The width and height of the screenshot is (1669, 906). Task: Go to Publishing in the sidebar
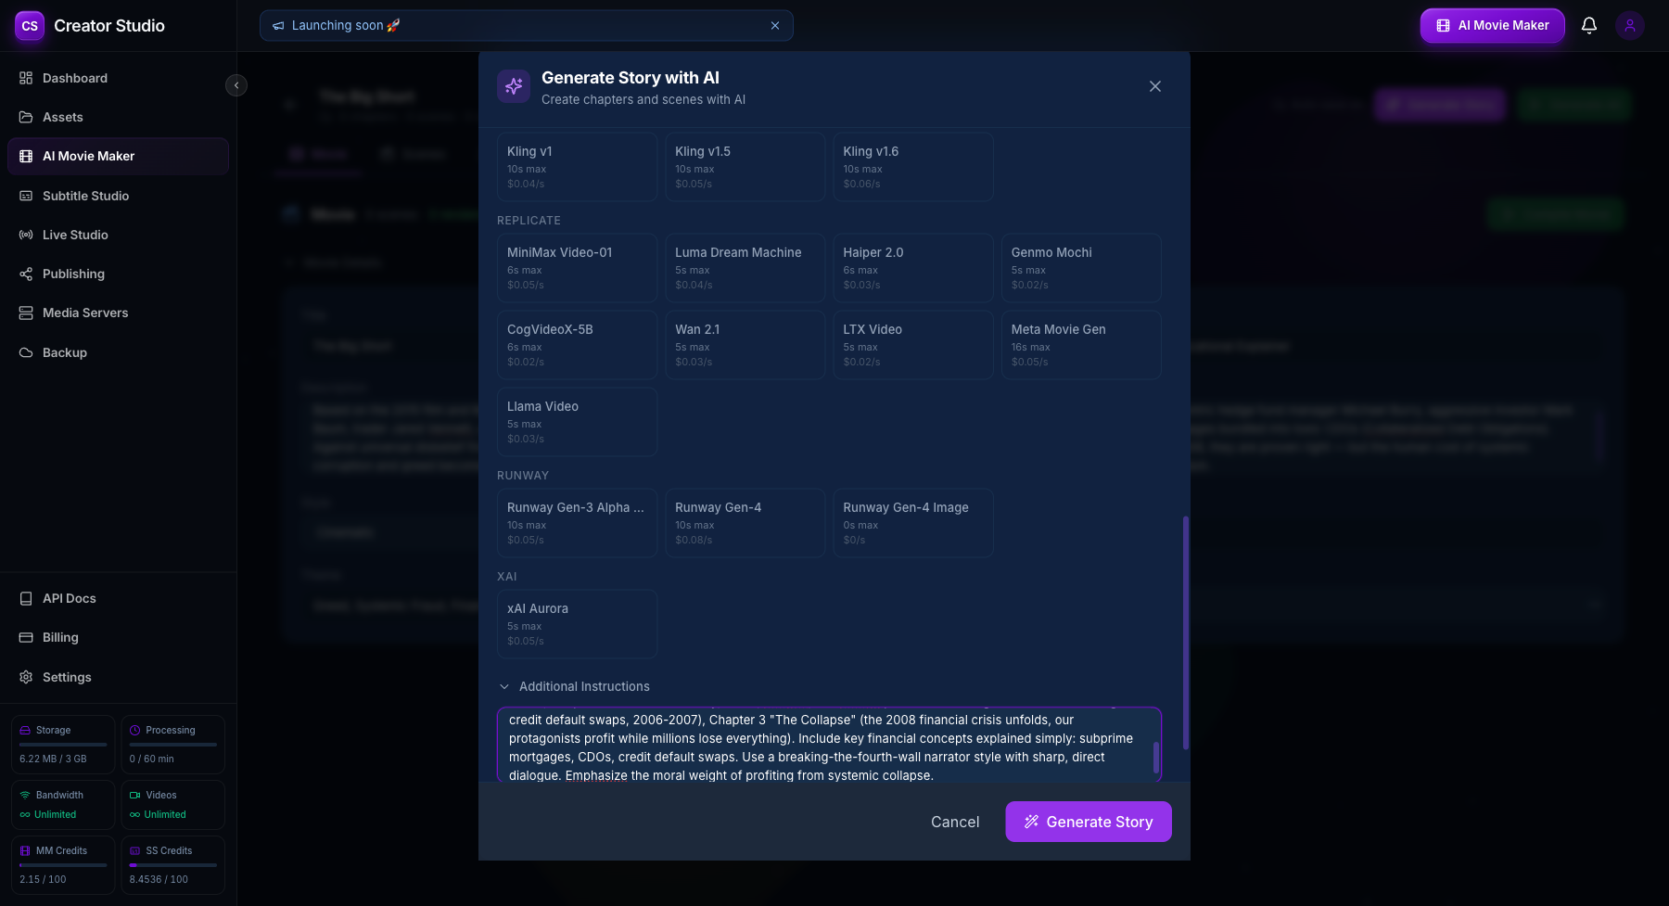[118, 274]
